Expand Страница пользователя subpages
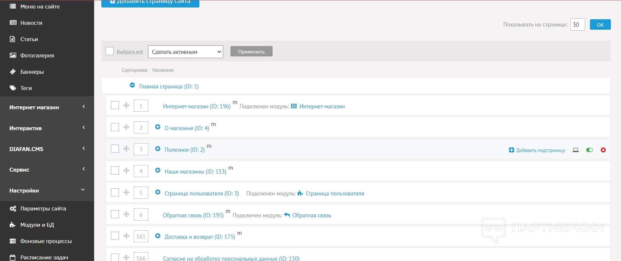 tap(158, 192)
